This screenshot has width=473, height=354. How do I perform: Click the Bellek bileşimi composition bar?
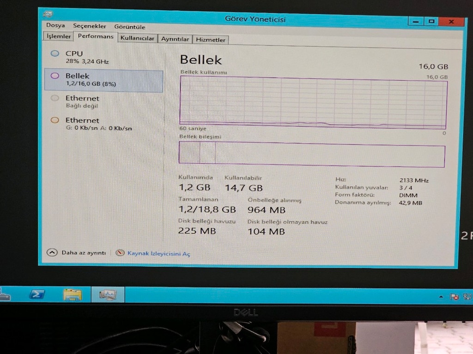[x=312, y=154]
